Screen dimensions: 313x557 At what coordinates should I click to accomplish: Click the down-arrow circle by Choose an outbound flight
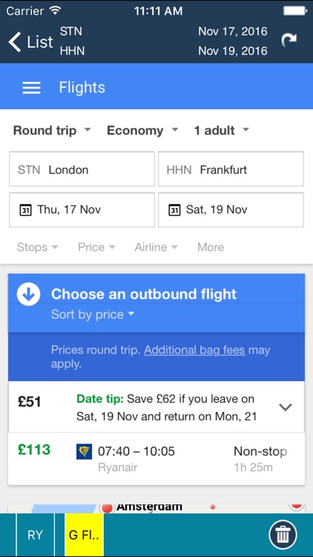point(28,295)
